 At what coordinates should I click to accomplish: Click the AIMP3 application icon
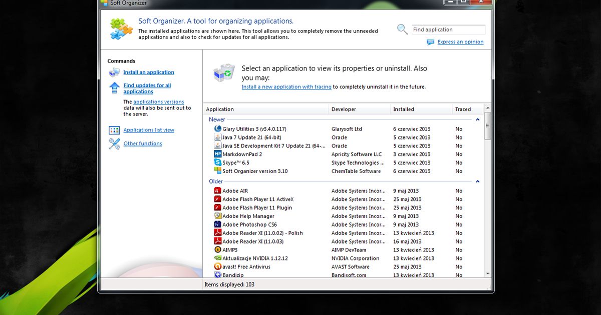click(217, 249)
